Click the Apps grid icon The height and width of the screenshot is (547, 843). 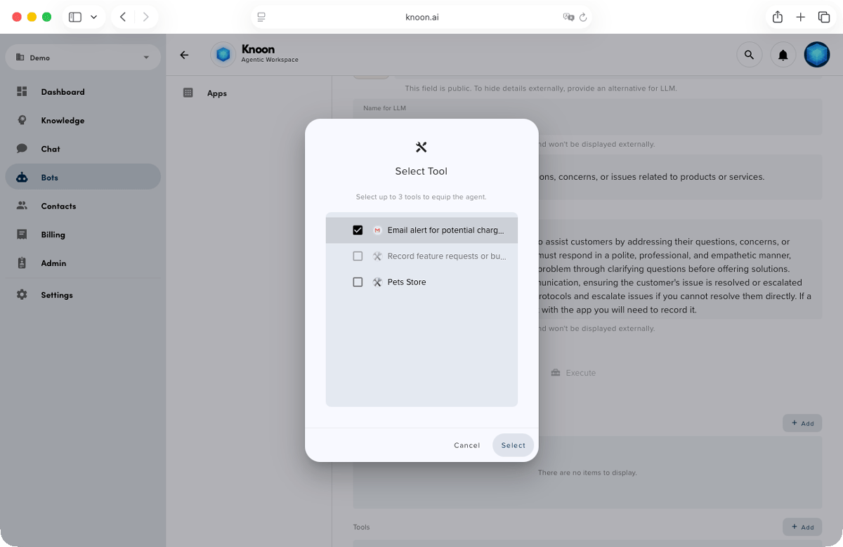(x=188, y=93)
